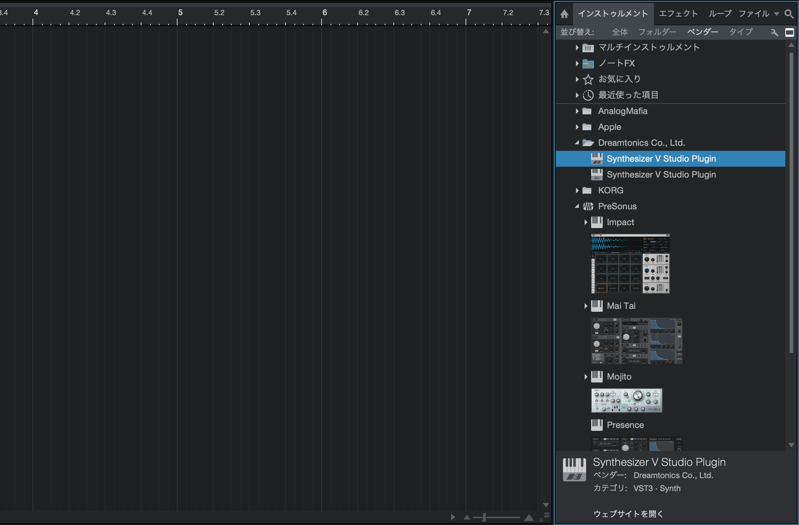Switch to エフェクト tab
The width and height of the screenshot is (799, 525).
678,14
